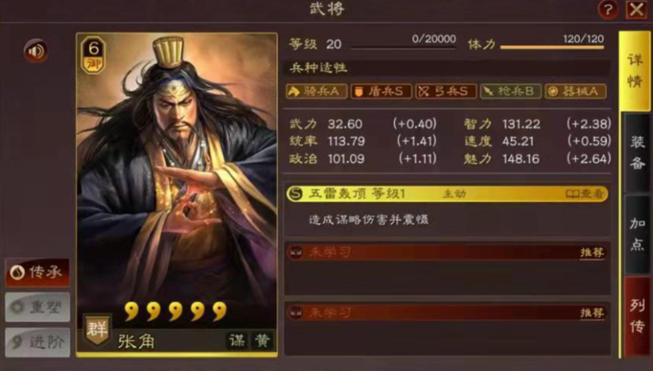Image resolution: width=653 pixels, height=371 pixels.
Task: Click 推荐 on the first unlearned skill slot
Action: (x=592, y=252)
